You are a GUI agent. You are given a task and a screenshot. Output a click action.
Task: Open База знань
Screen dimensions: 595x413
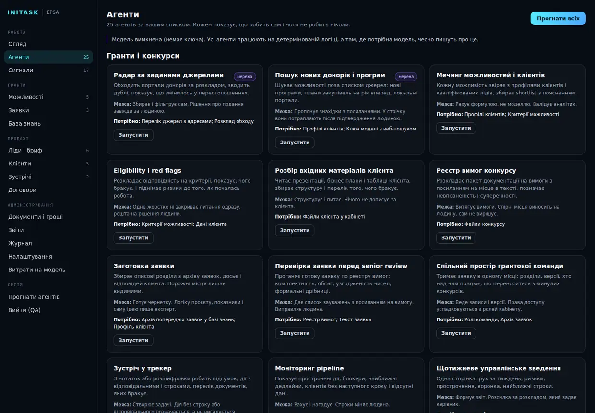(48, 123)
